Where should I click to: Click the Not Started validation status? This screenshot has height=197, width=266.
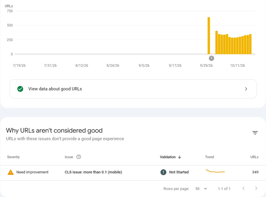[179, 172]
